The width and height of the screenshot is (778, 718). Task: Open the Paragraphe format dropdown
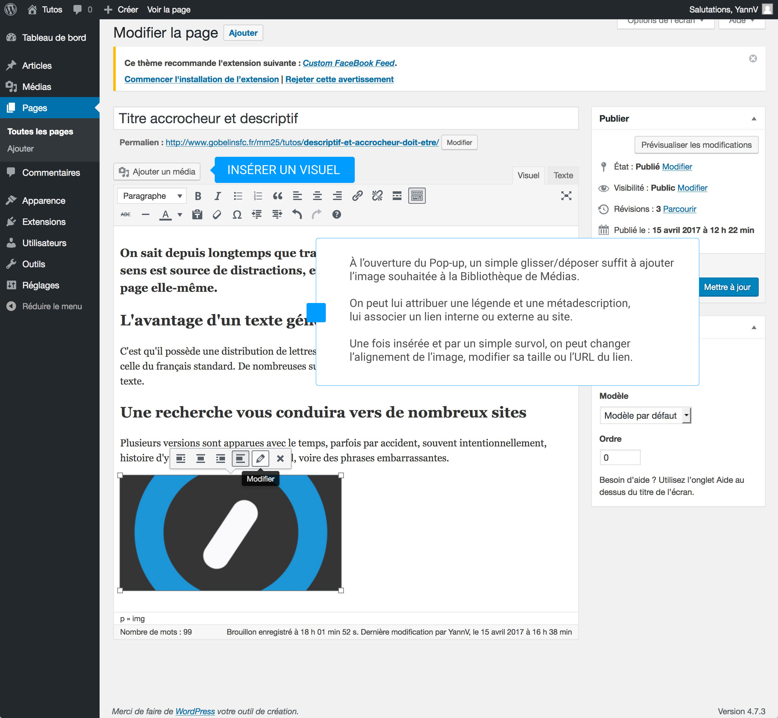(152, 196)
